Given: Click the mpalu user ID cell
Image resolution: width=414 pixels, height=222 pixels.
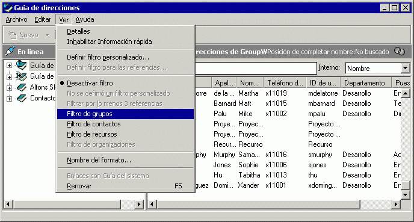Looking at the screenshot, I should [x=317, y=114].
